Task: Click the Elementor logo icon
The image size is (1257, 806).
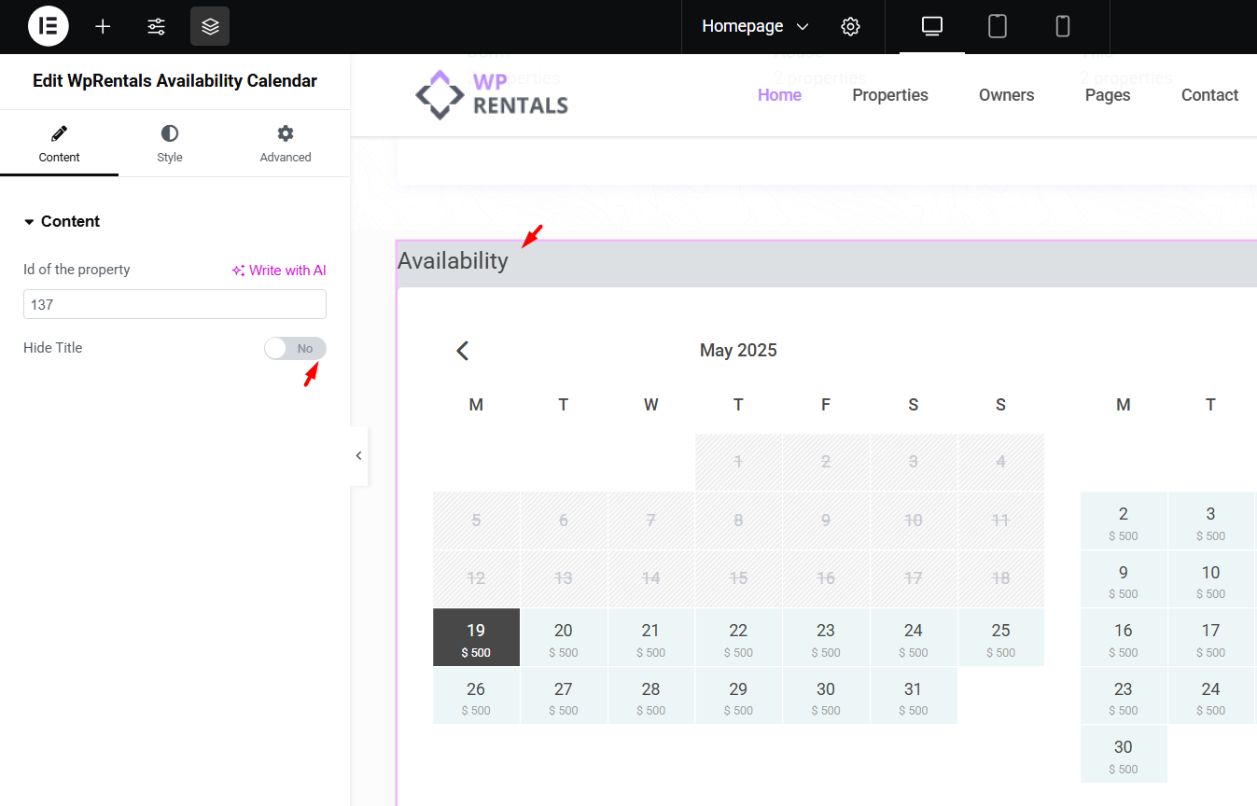Action: tap(49, 26)
